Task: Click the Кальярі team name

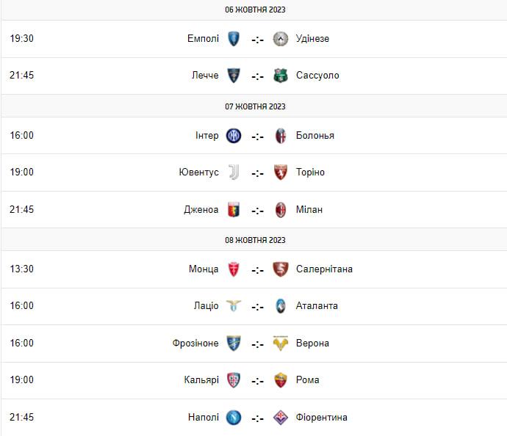Action: 201,380
